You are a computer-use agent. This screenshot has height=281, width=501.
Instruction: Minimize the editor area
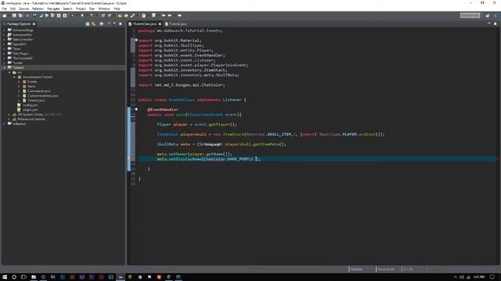click(x=489, y=23)
